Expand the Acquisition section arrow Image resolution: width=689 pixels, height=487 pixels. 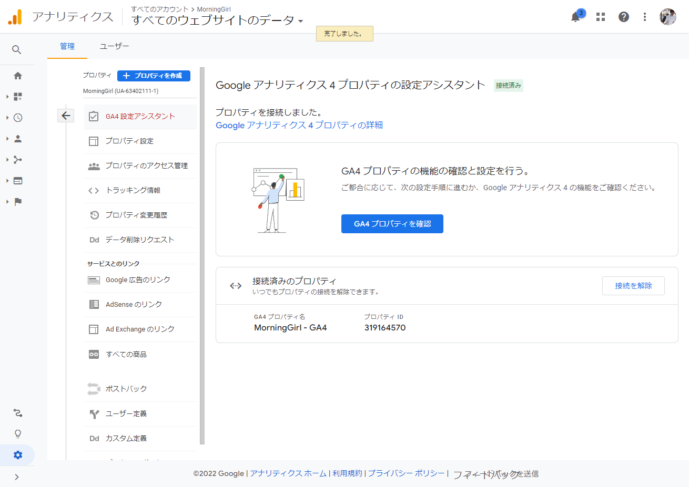(x=7, y=160)
